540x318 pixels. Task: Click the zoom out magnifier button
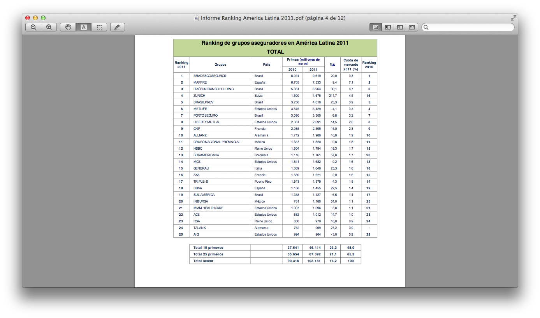coord(33,27)
